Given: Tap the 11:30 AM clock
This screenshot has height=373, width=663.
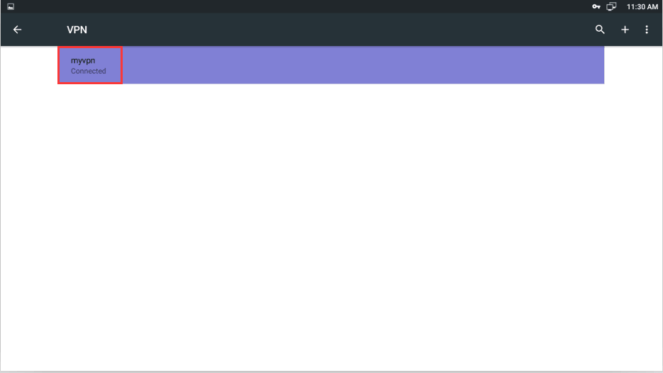Looking at the screenshot, I should pyautogui.click(x=642, y=7).
